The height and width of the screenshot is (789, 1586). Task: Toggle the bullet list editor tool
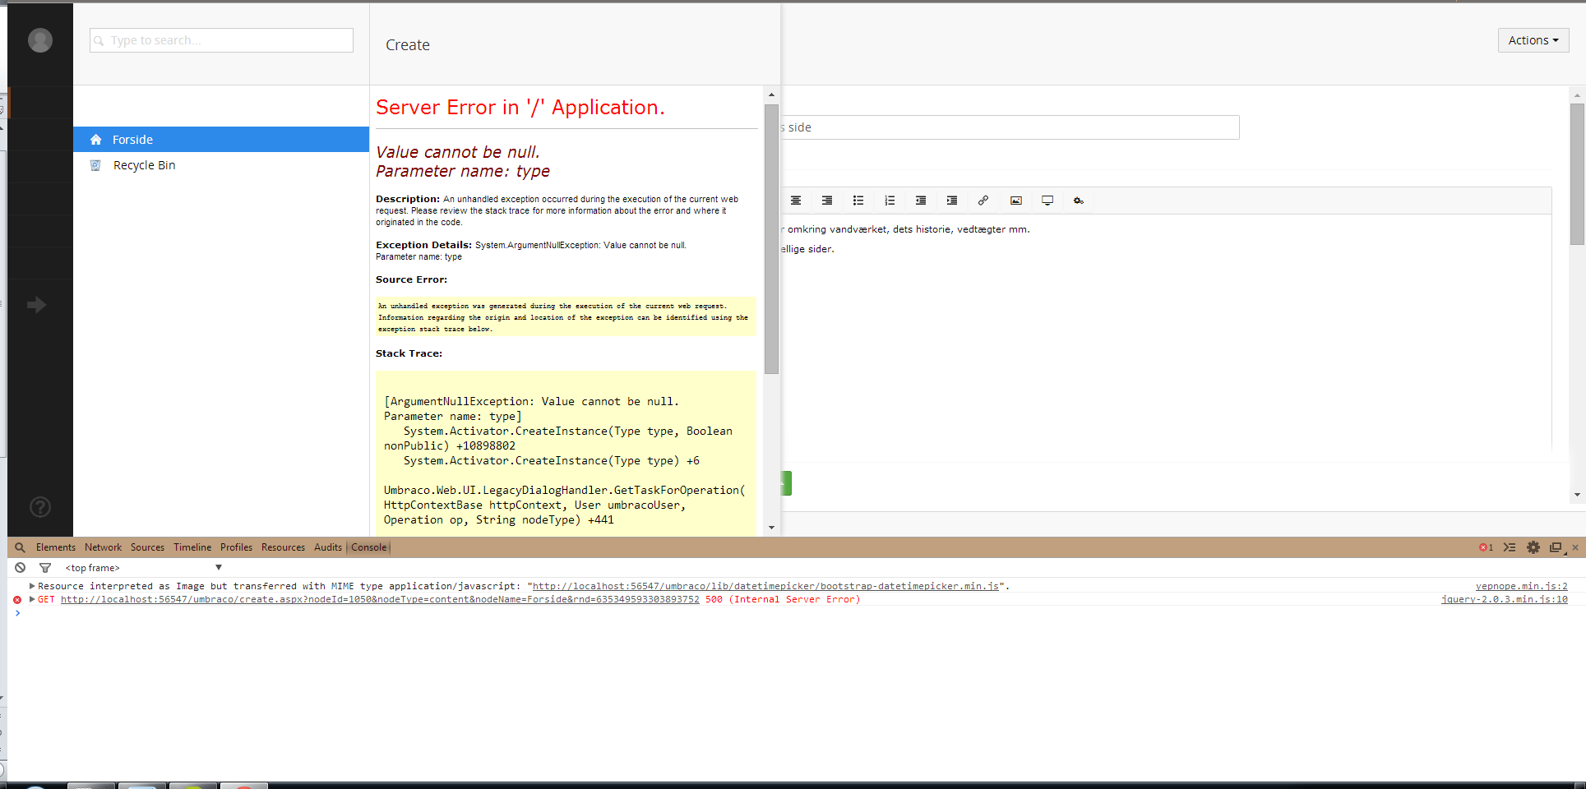point(858,201)
